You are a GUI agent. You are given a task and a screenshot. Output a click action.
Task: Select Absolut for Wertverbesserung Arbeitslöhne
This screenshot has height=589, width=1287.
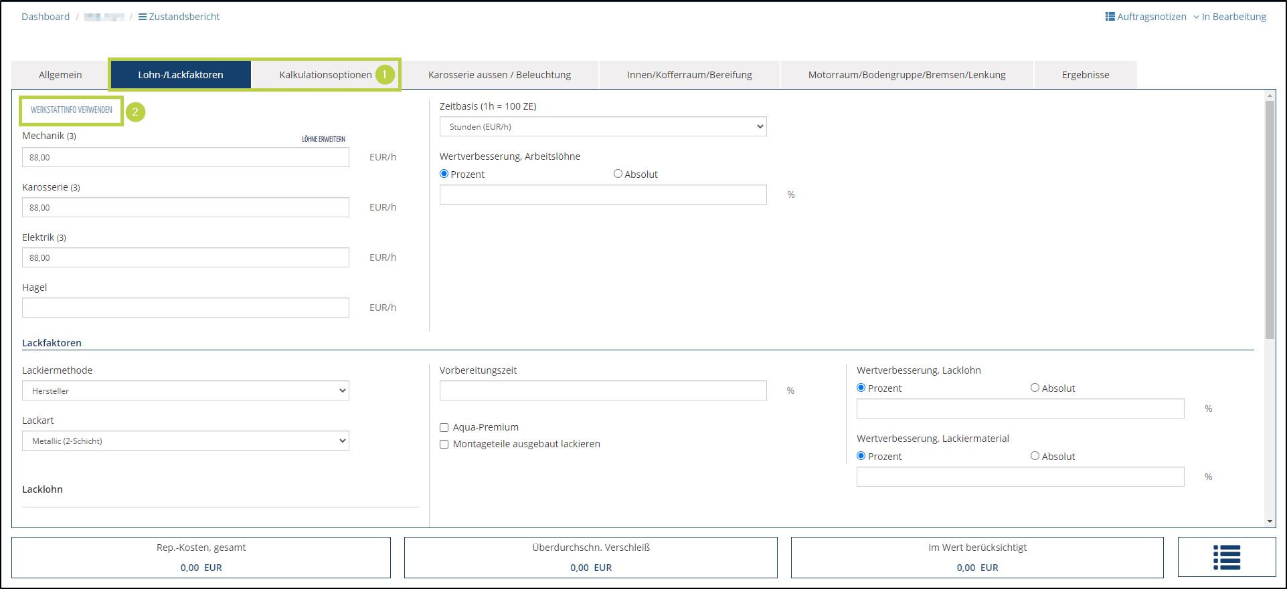pyautogui.click(x=618, y=174)
